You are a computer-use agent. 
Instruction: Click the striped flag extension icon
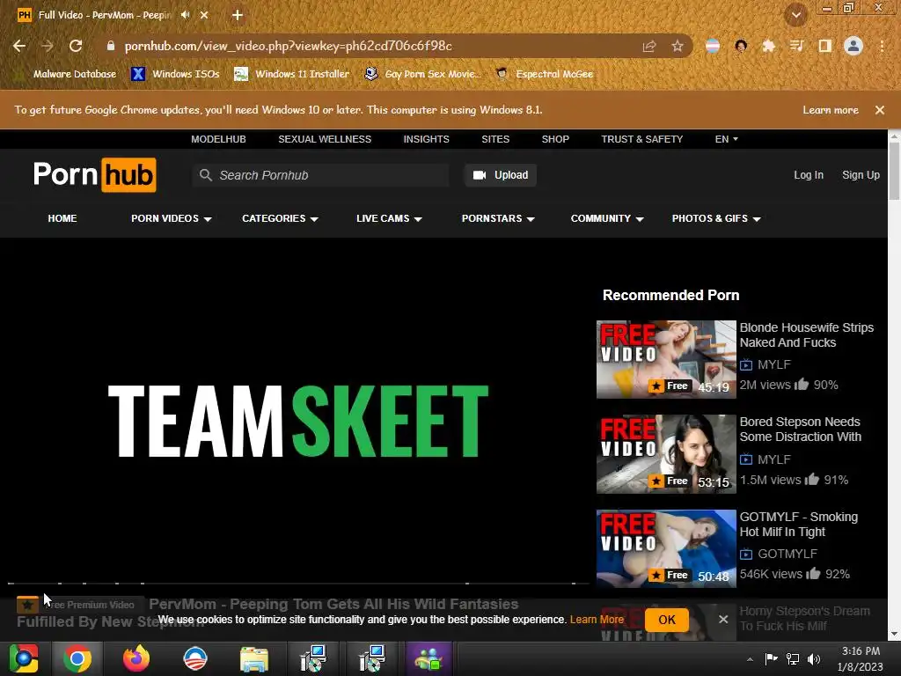coord(713,46)
